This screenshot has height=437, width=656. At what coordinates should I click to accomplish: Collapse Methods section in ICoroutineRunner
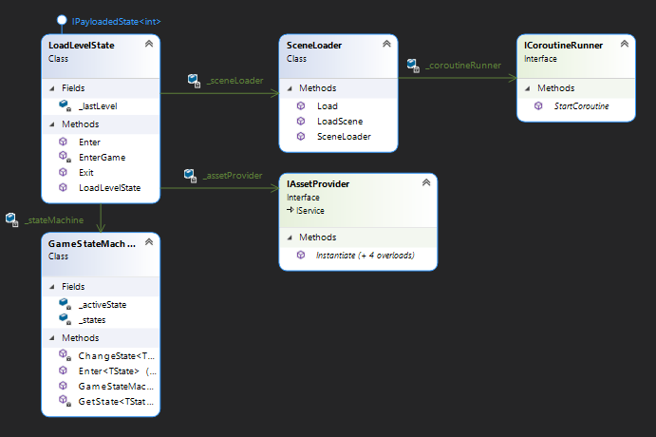[528, 88]
